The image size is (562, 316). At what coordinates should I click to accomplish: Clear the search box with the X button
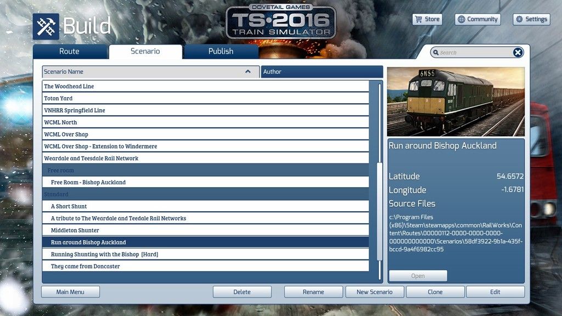point(518,53)
